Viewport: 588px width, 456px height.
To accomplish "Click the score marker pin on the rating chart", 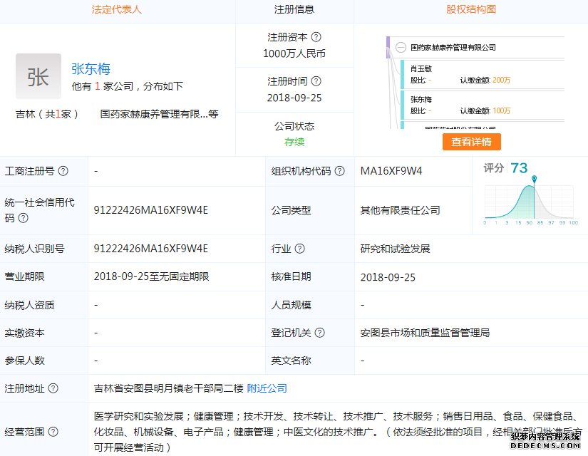I will click(534, 179).
